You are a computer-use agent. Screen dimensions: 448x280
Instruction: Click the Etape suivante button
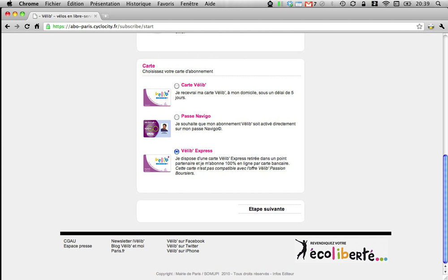267,209
